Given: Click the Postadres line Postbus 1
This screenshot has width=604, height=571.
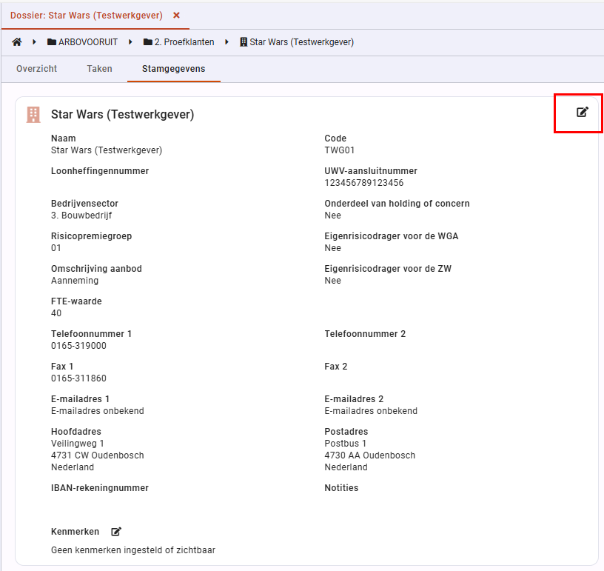Looking at the screenshot, I should (345, 444).
